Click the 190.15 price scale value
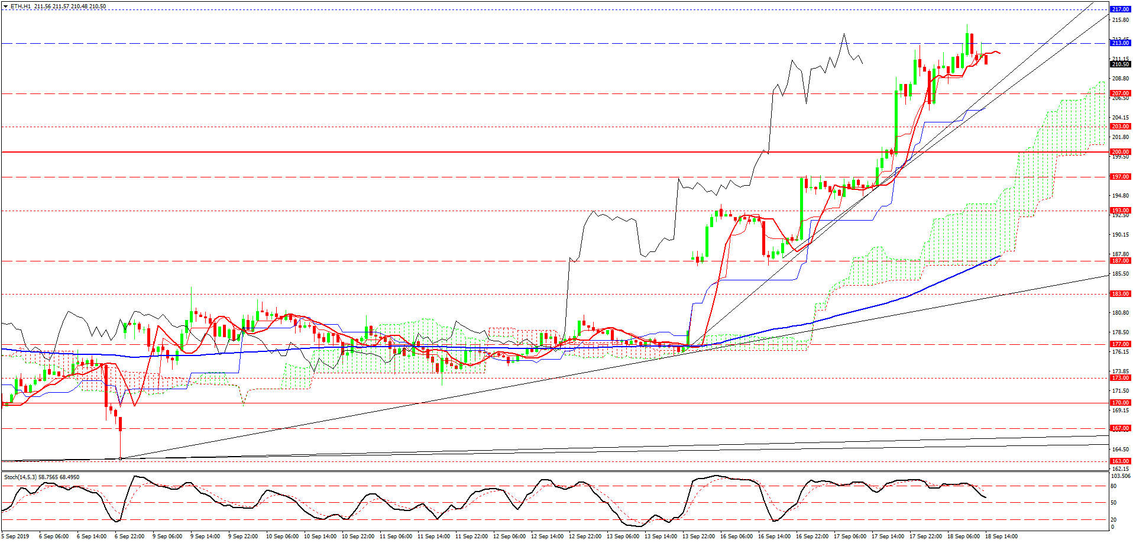The width and height of the screenshot is (1133, 543). (x=1121, y=234)
